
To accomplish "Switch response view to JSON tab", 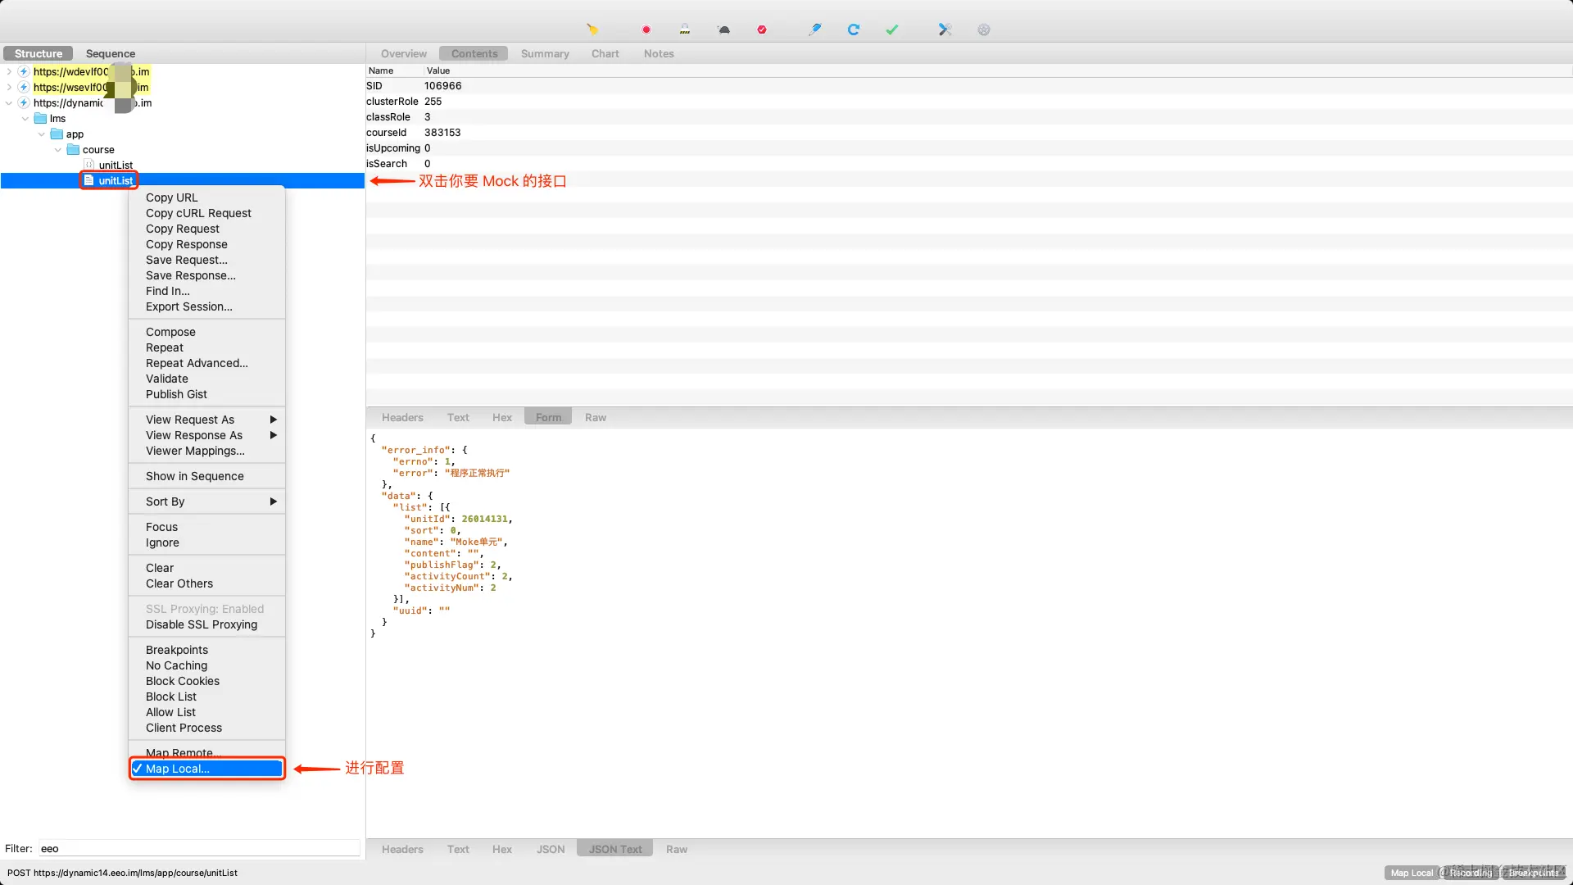I will click(x=551, y=850).
